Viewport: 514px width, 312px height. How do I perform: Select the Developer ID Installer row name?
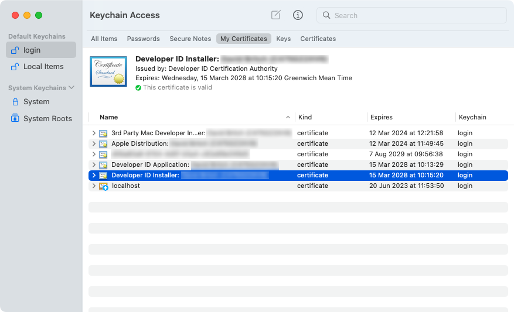(x=145, y=175)
